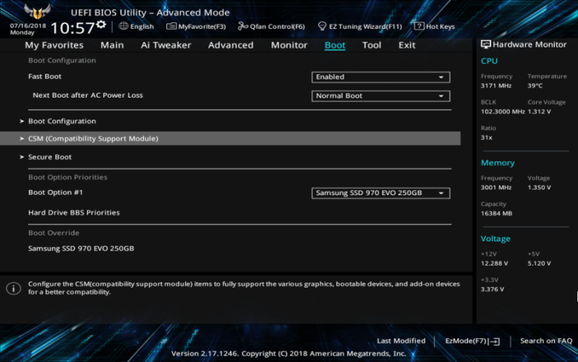Click +5V value 5.120 V
This screenshot has width=578, height=362.
pos(539,263)
